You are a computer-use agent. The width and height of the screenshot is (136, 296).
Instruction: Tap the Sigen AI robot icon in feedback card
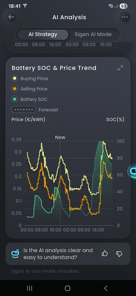pos(15,253)
